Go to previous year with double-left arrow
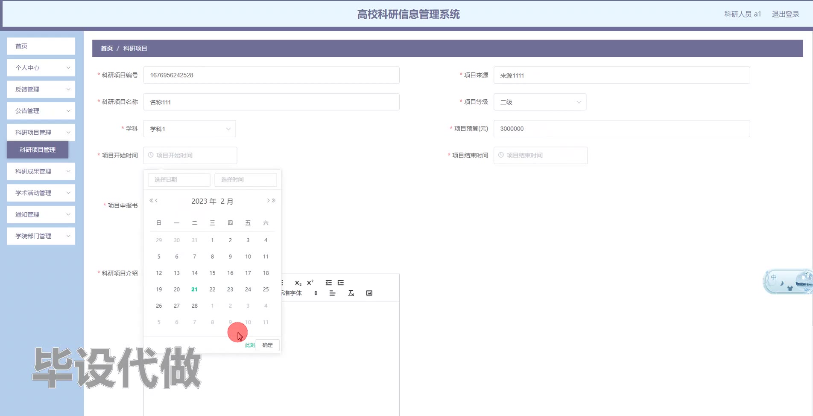813x416 pixels. tap(151, 201)
